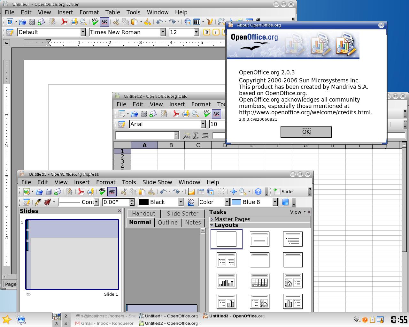Toggle Edit File mode in Calc toolbar
Viewport: 409px width, 327px height.
[164, 114]
